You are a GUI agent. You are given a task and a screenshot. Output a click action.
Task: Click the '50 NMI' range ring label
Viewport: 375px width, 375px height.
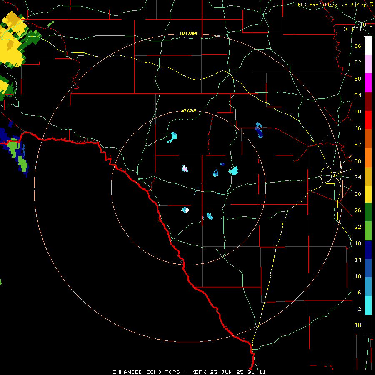coord(188,110)
